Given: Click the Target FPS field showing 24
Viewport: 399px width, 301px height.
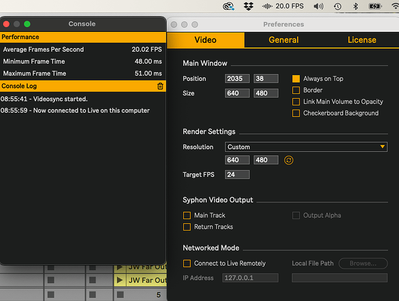Looking at the screenshot, I should (x=237, y=175).
